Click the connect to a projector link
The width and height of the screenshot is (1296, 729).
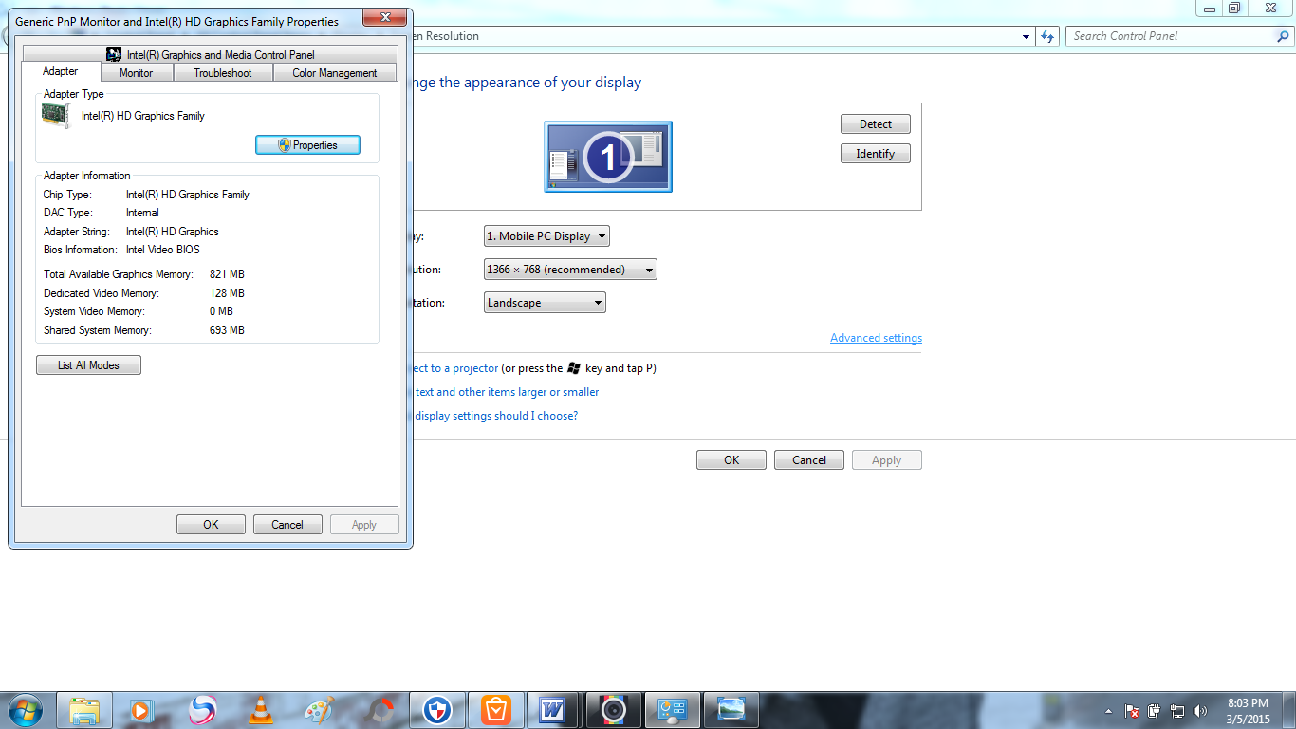[x=455, y=368]
